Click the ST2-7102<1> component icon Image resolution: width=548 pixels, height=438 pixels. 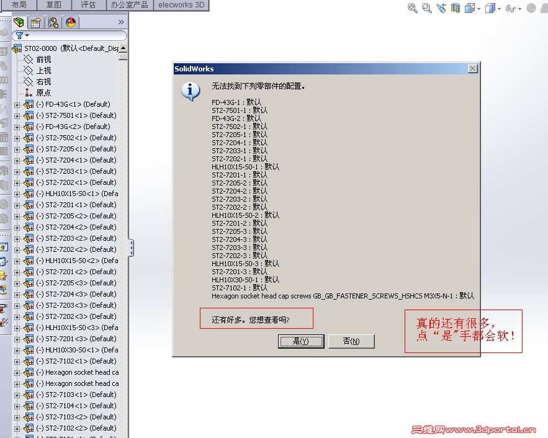tap(29, 361)
